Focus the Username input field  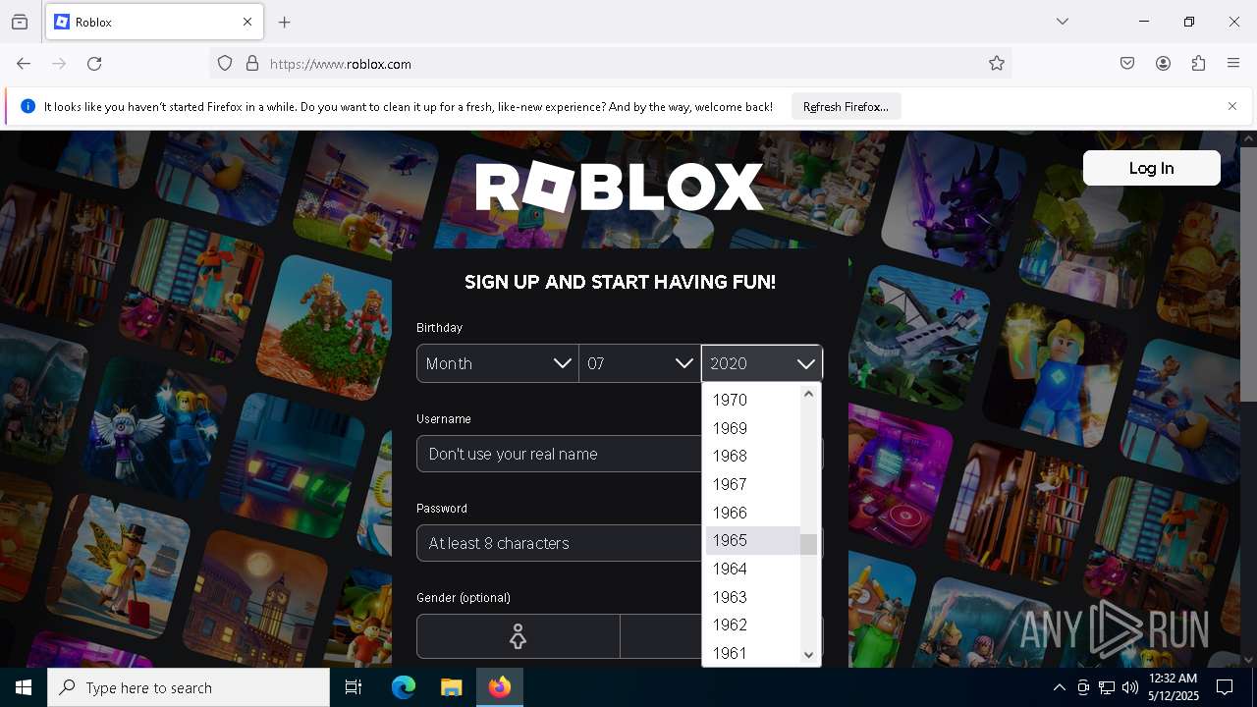click(559, 454)
